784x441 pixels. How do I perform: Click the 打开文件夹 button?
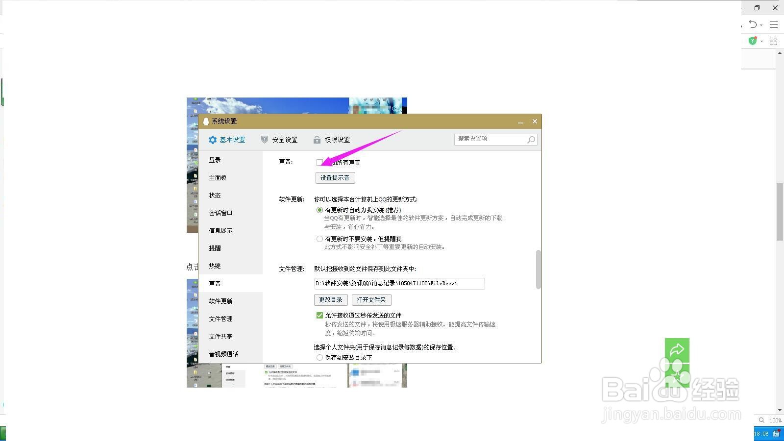(371, 300)
